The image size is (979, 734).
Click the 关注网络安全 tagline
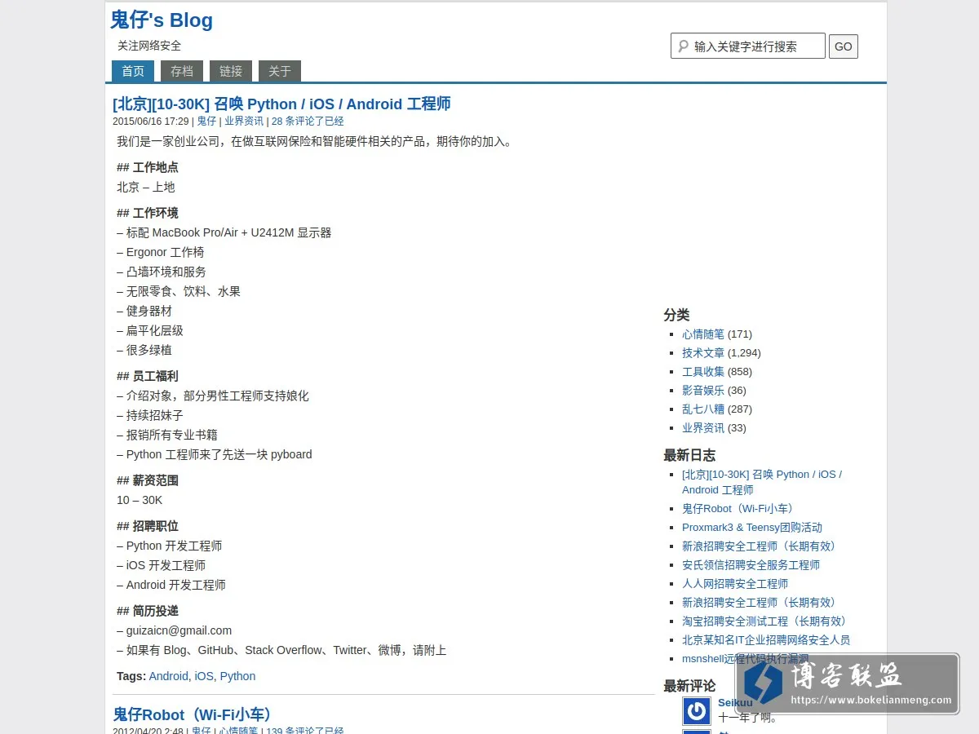[149, 46]
